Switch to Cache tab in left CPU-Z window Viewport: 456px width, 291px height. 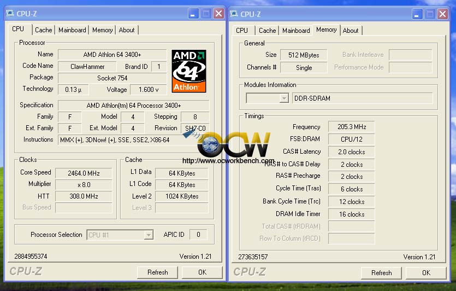pos(43,30)
